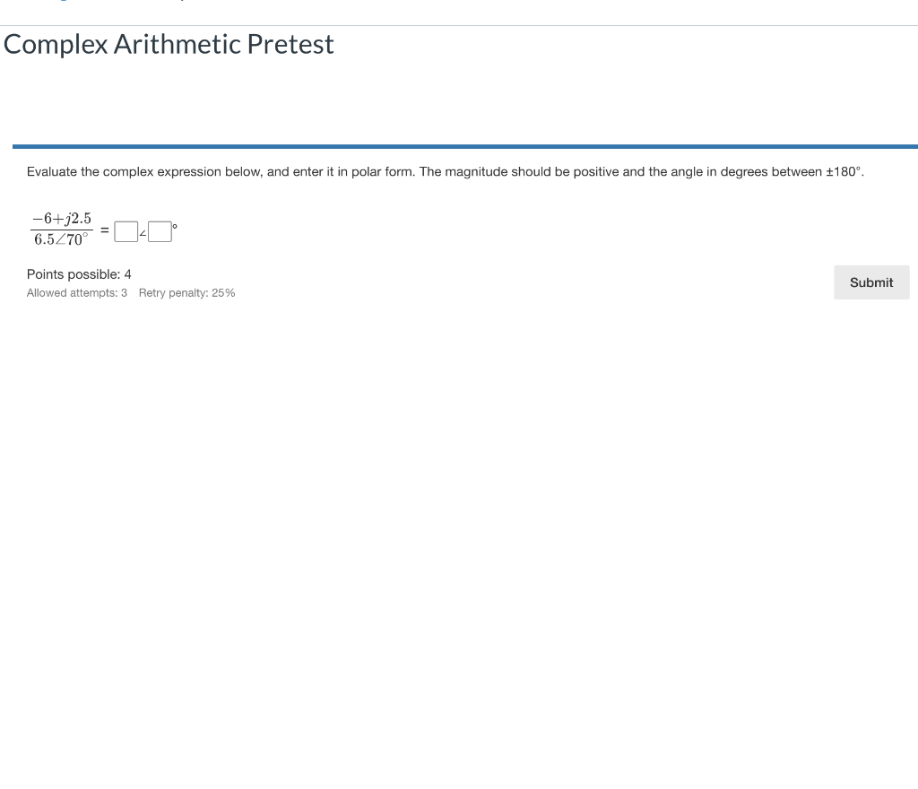Click the small blue icon at top left
Screen dimensions: 918x789
[x=63, y=2]
